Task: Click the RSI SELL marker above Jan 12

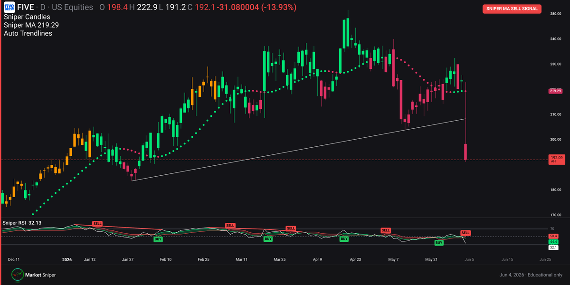Action: [x=97, y=223]
